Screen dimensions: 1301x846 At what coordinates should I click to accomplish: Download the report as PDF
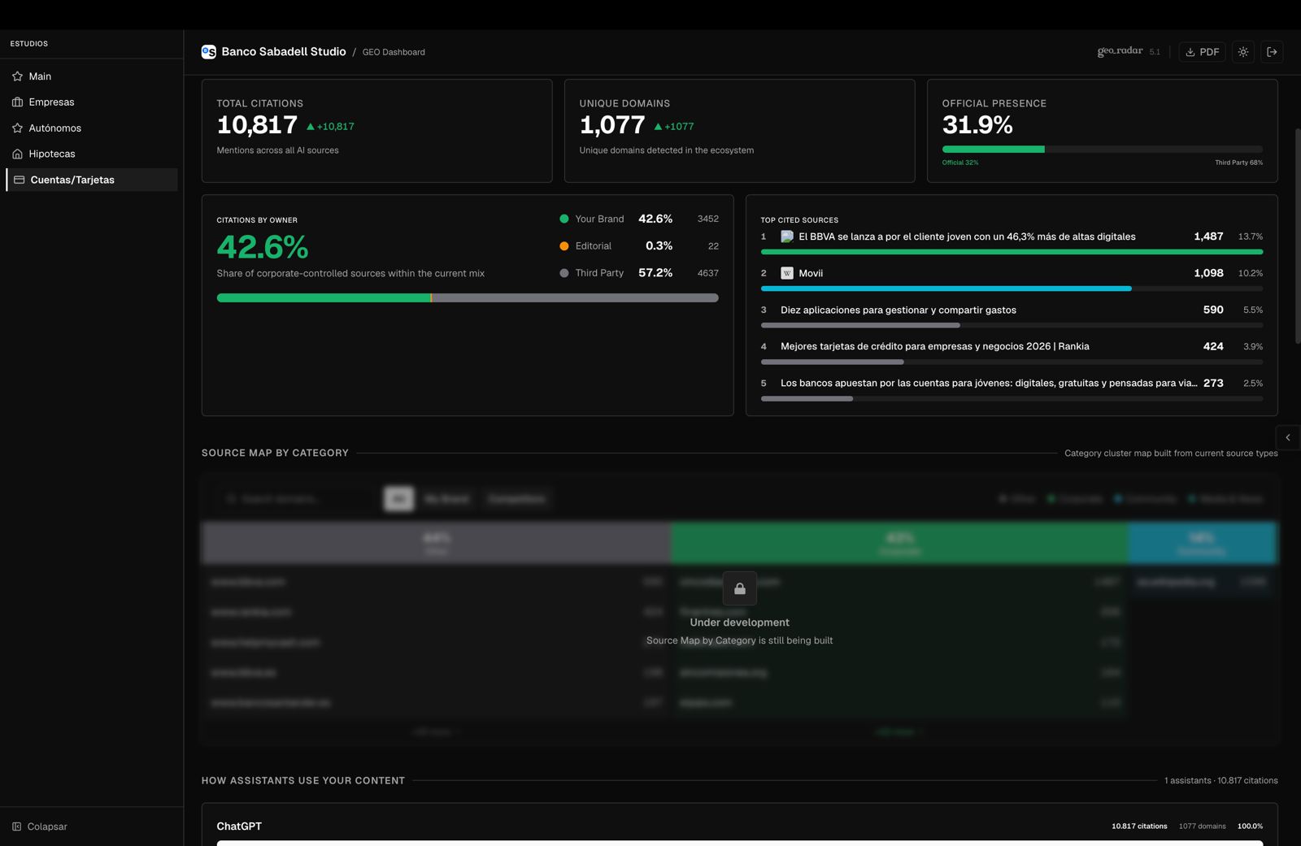point(1202,52)
